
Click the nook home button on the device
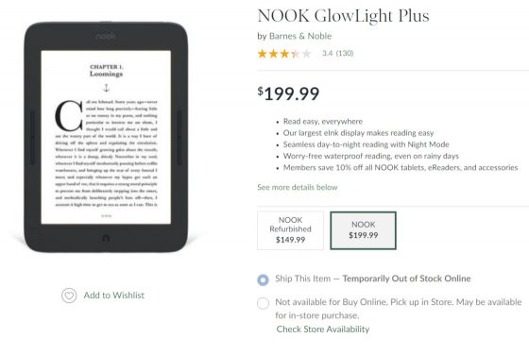coord(106,238)
